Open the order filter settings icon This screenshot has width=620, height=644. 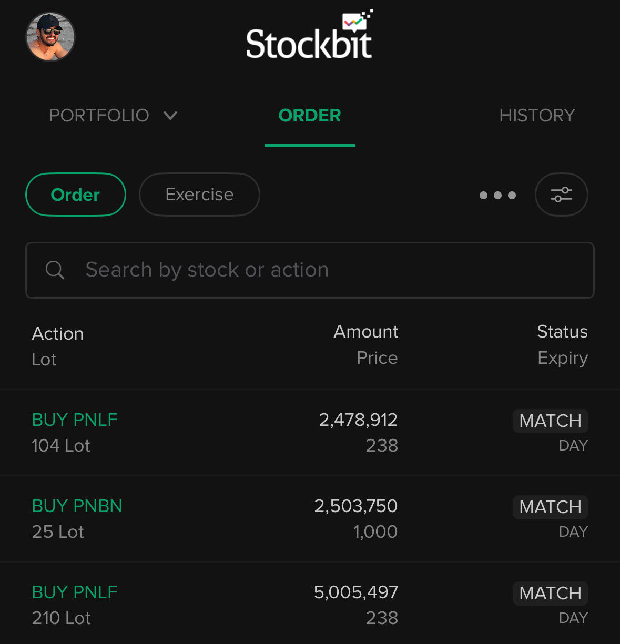click(561, 195)
